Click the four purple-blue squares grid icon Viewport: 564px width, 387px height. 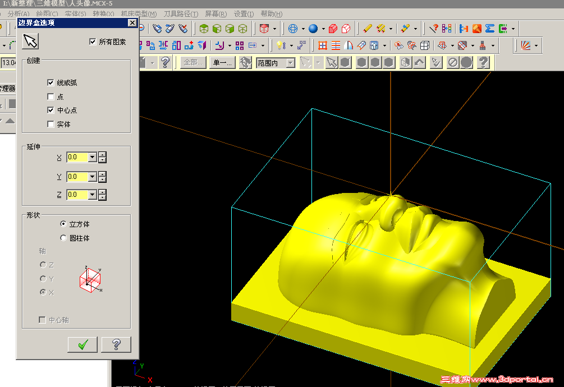240,45
